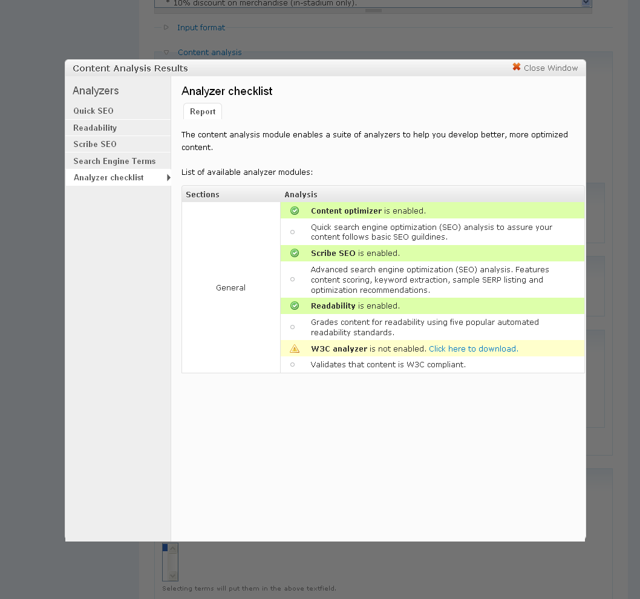Click the list box scroll-down arrow below dialog
Screen dimensions: 640x599
tap(172, 576)
